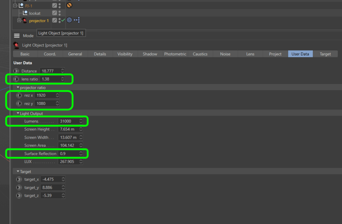This screenshot has width=342, height=224.
Task: Toggle the layer box for lookat object
Action: (54, 13)
